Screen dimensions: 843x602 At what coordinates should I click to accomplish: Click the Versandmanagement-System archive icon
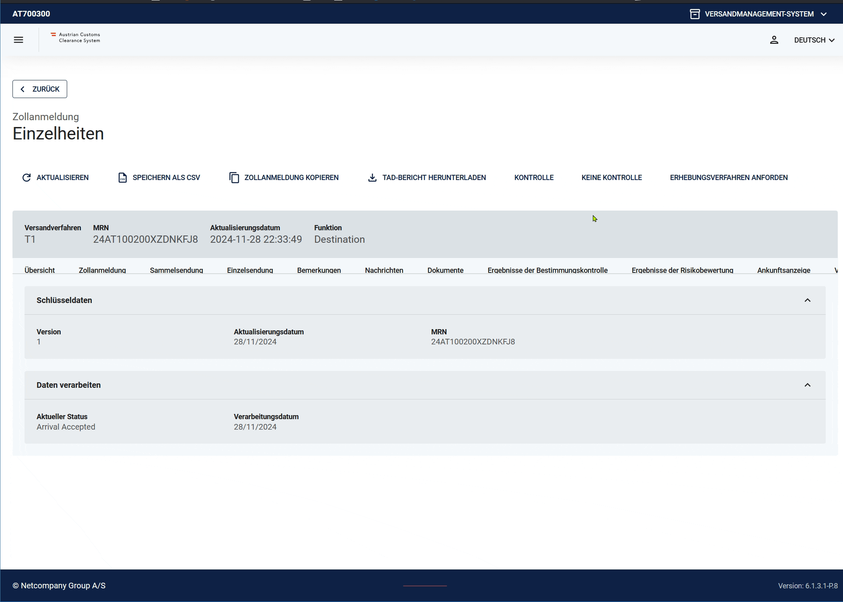coord(695,14)
